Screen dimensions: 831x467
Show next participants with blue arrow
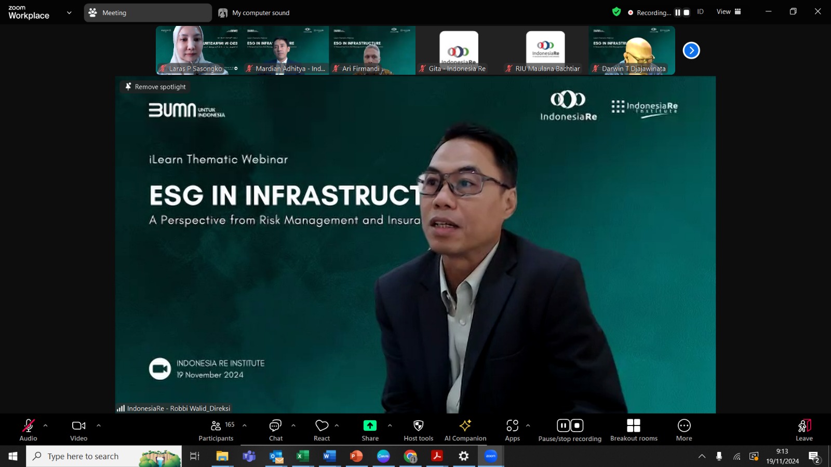click(x=691, y=50)
